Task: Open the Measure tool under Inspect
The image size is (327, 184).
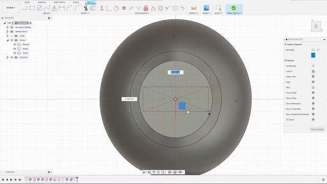Action: (194, 8)
